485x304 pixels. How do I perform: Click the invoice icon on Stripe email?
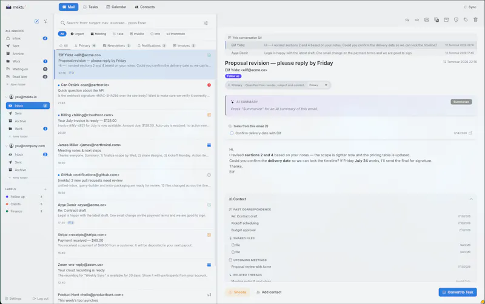coord(209,235)
